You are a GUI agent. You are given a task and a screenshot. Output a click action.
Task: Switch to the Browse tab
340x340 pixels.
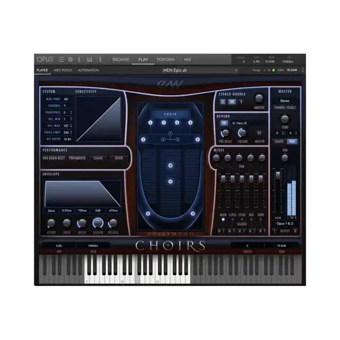121,59
